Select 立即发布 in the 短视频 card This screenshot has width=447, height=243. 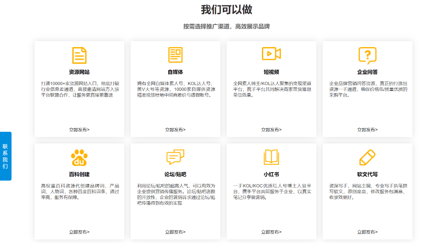tap(271, 130)
